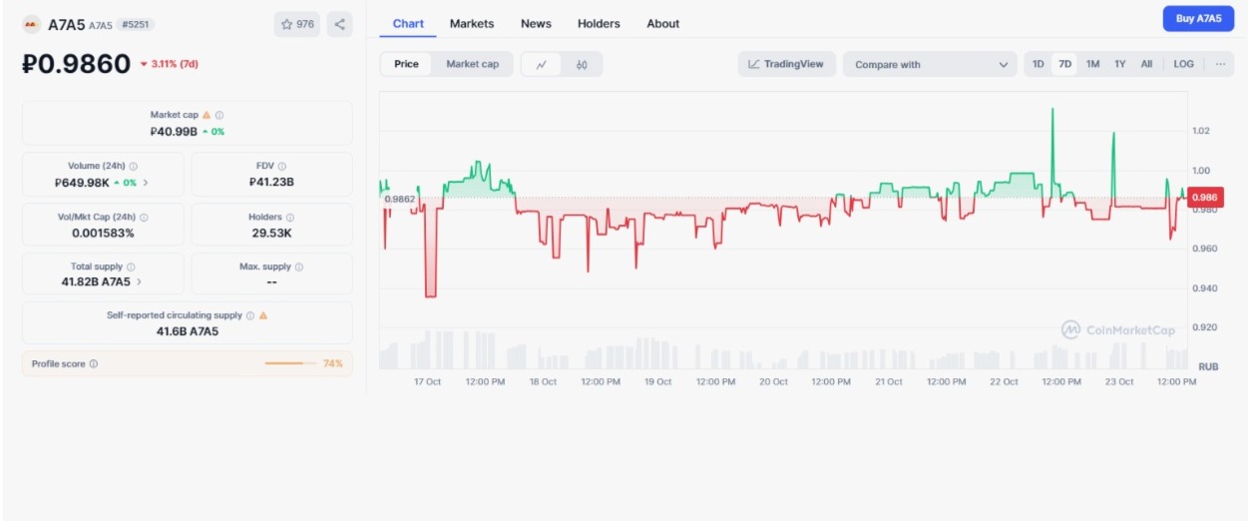Select the candlestick chart view icon
The image size is (1248, 521).
click(x=582, y=65)
